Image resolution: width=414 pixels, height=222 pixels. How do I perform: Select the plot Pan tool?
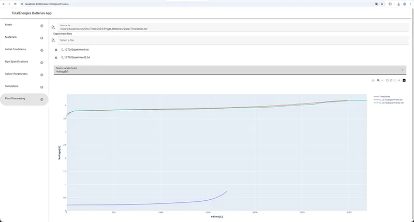pyautogui.click(x=382, y=81)
